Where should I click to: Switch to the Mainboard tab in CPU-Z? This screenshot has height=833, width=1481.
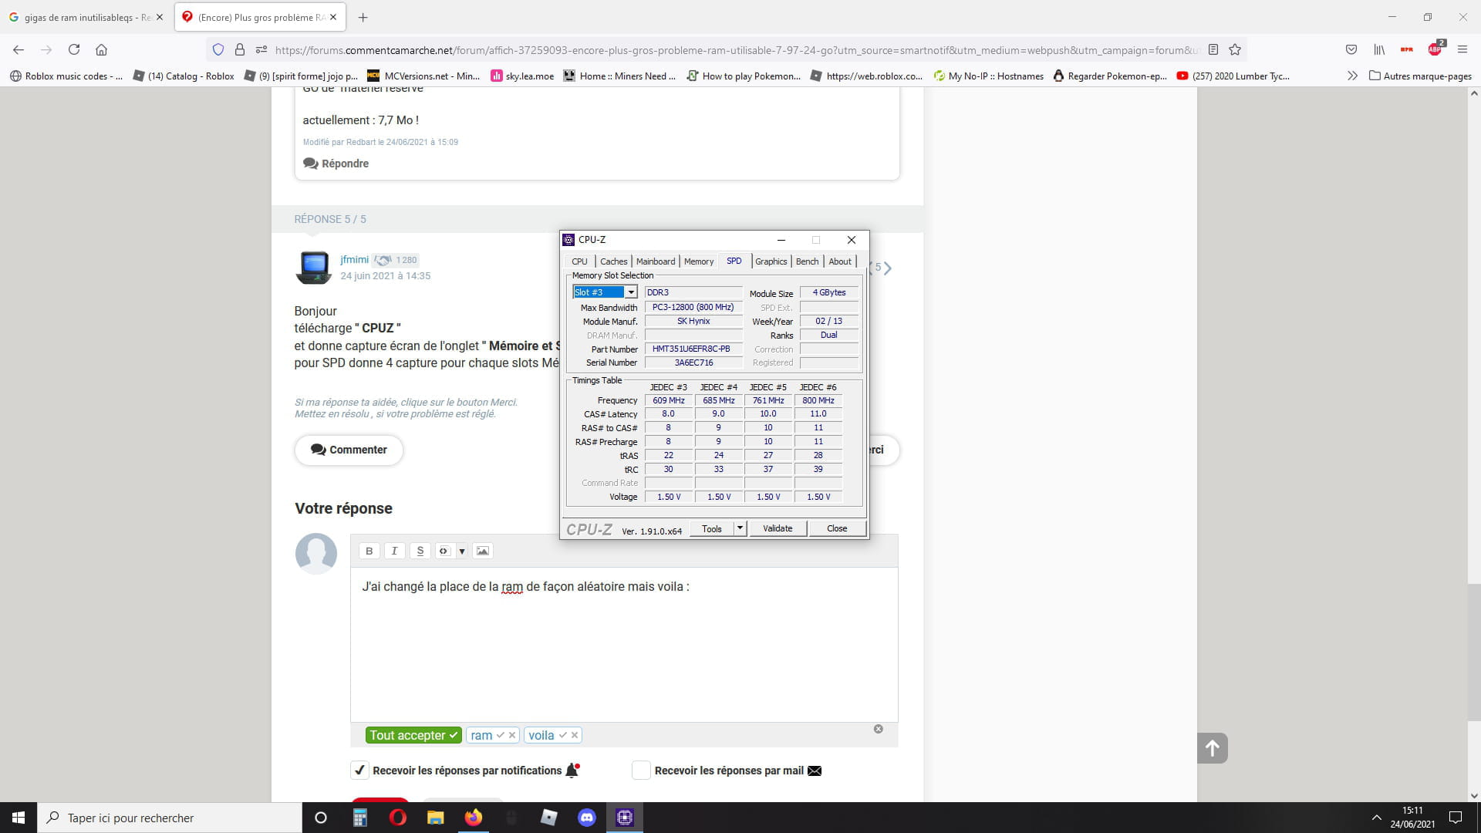coord(656,261)
